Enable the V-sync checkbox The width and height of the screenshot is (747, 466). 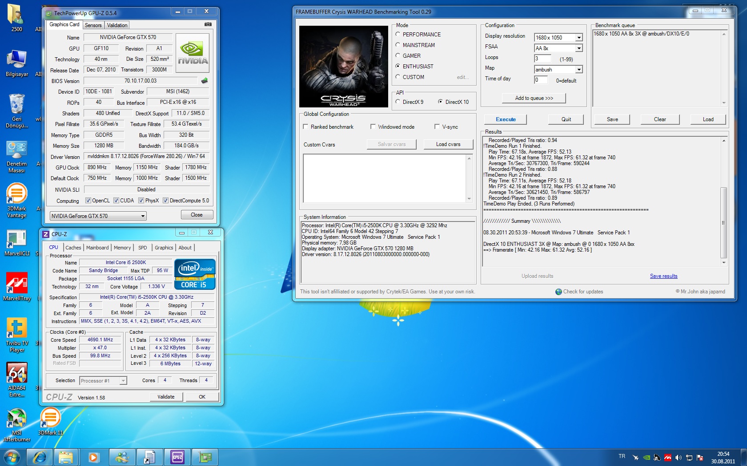[x=437, y=126]
